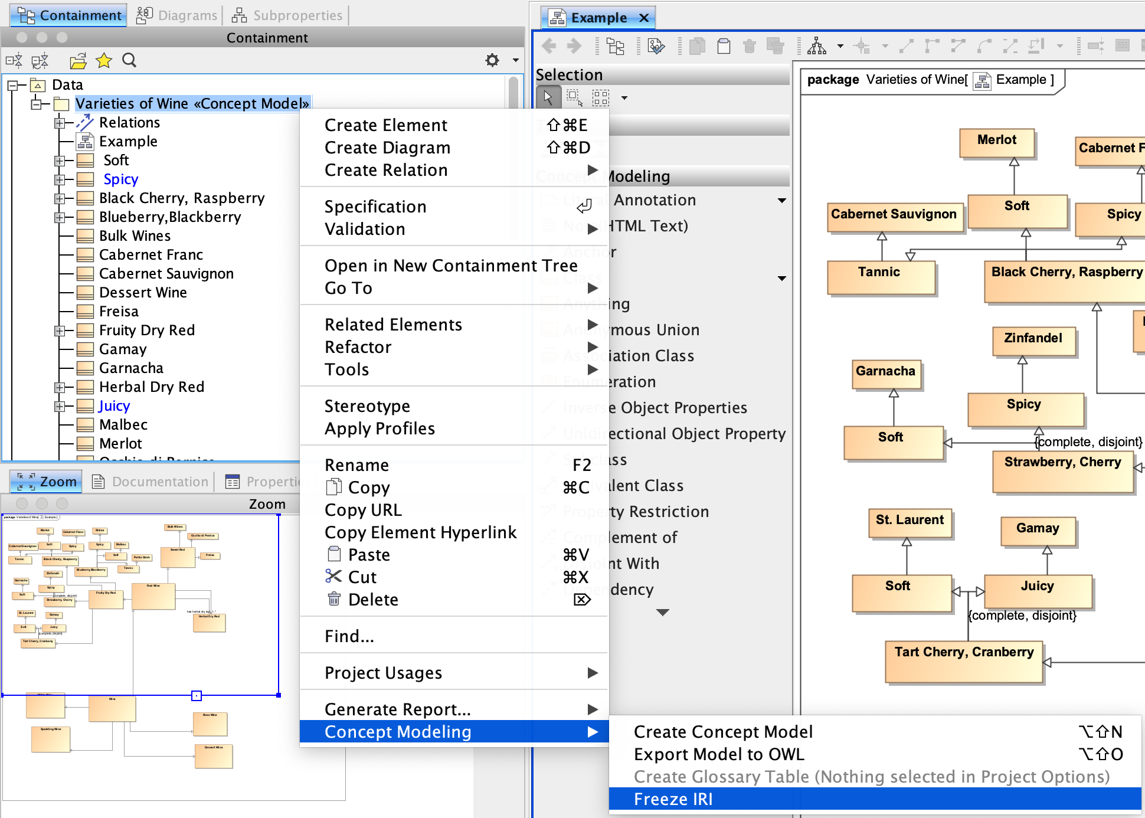Select Export Model to OWL

pyautogui.click(x=718, y=754)
